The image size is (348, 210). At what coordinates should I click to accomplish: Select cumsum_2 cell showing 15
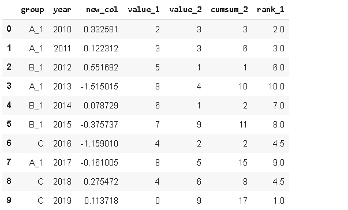[x=243, y=163]
